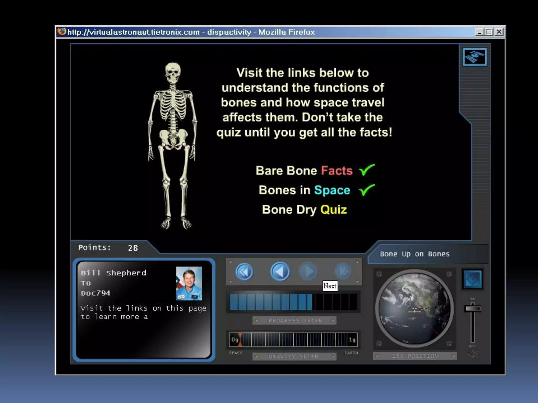Minimize the Firefox window
Image resolution: width=538 pixels, height=403 pixels.
pos(479,32)
